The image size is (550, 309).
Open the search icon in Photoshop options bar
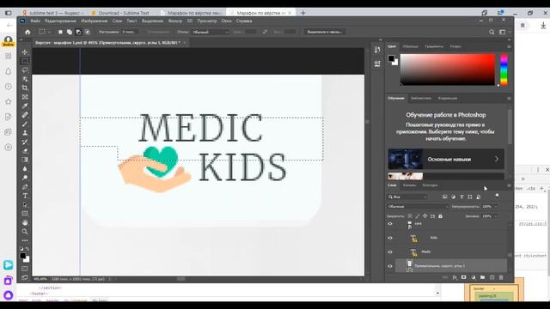tap(492, 32)
